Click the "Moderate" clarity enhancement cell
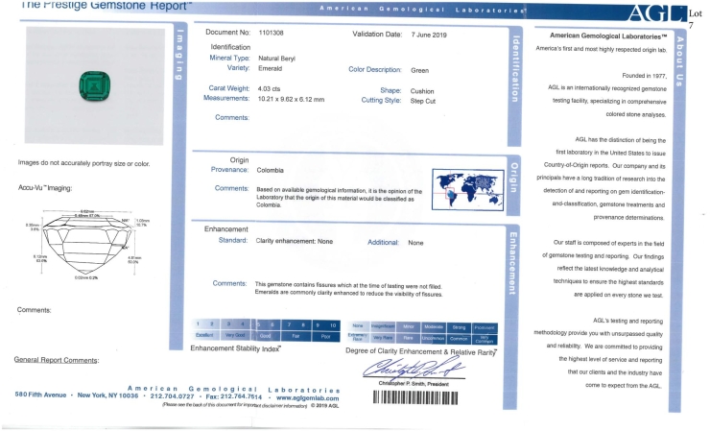The image size is (710, 431). click(x=434, y=326)
